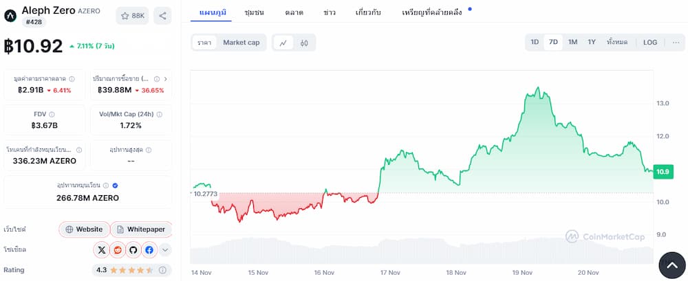The height and width of the screenshot is (281, 688).
Task: Click the #428 rank badge
Action: (x=34, y=21)
